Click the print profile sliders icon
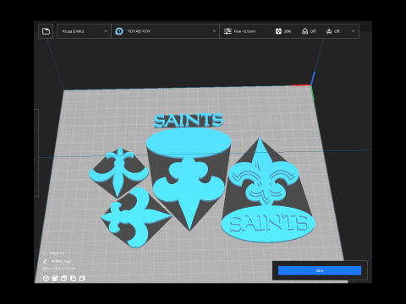 click(x=228, y=31)
